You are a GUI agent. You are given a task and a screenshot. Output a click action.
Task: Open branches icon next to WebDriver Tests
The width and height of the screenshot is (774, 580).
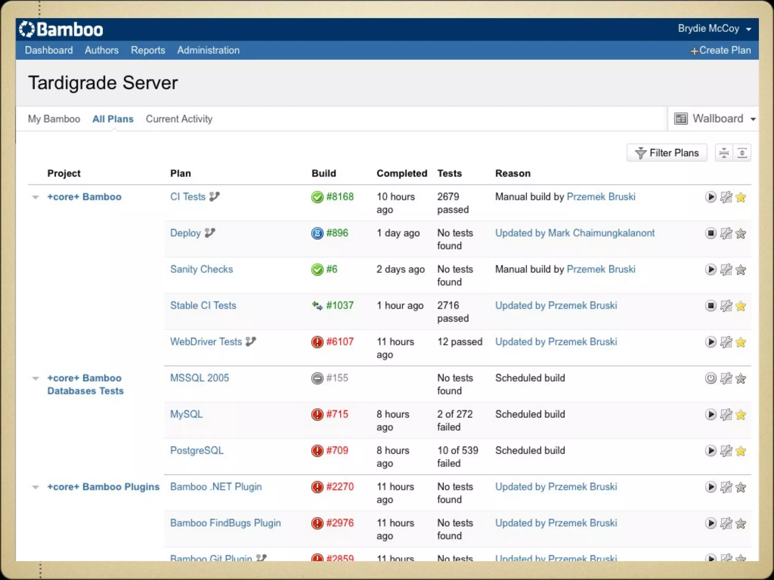[x=251, y=342]
